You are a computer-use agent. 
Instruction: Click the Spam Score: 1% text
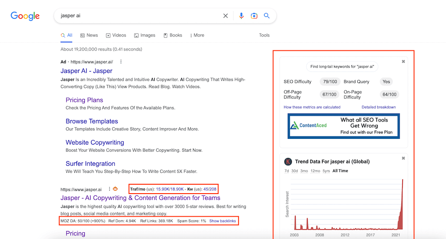pyautogui.click(x=191, y=221)
